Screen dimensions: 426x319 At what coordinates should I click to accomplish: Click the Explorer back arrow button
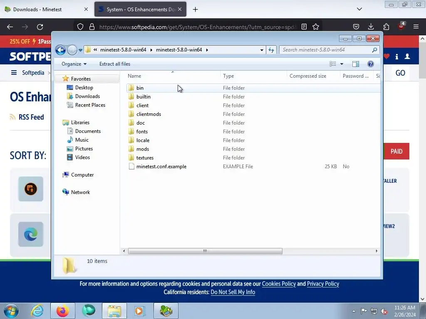coord(61,50)
